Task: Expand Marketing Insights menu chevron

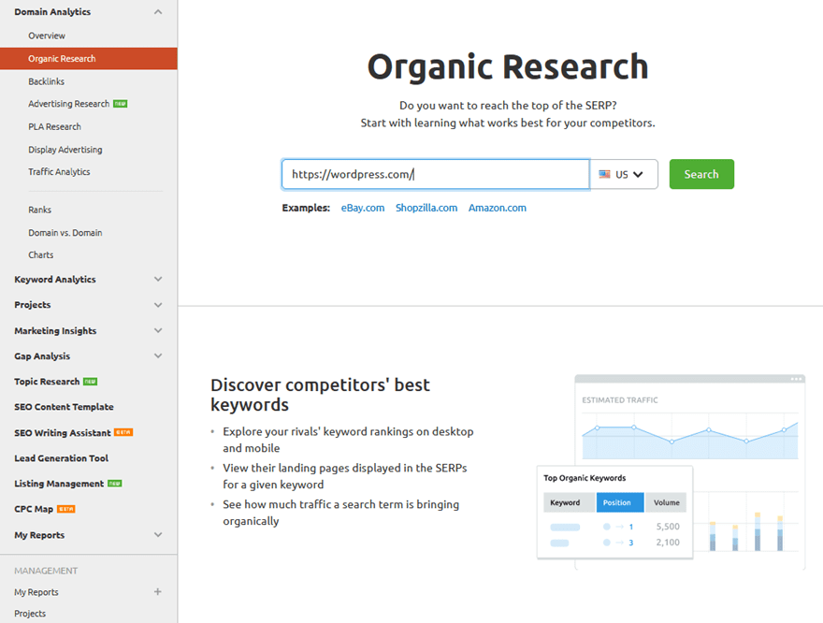Action: [157, 331]
